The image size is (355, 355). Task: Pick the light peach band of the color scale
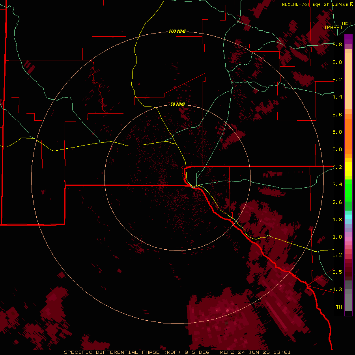(348, 81)
